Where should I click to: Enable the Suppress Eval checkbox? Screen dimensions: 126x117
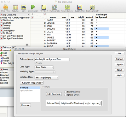click(66, 92)
